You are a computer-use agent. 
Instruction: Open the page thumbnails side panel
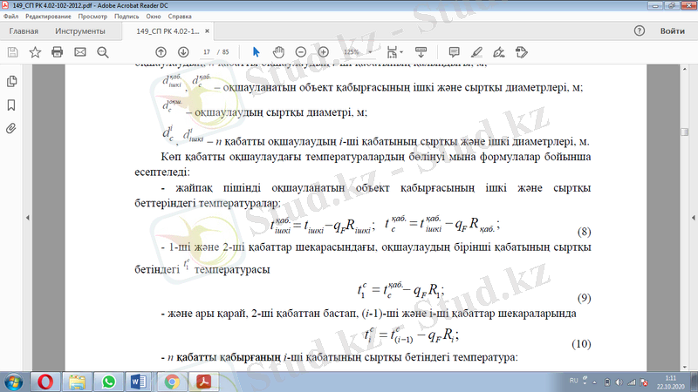[11, 81]
